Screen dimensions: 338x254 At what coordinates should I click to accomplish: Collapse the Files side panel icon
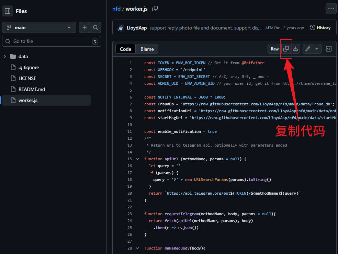tap(8, 11)
